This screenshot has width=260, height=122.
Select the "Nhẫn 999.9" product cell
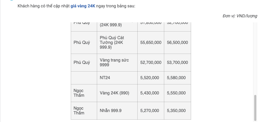111,111
